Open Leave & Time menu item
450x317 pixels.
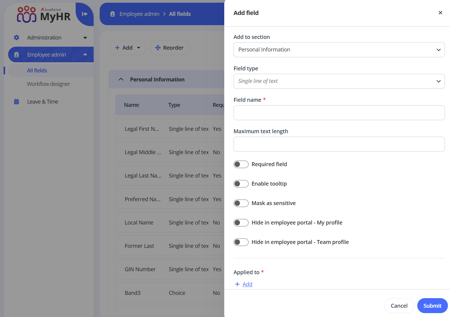click(43, 101)
